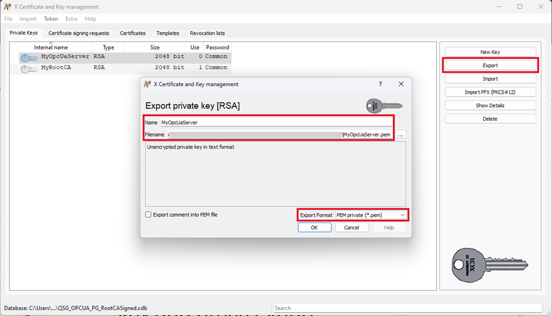Open the Token menu
Image resolution: width=552 pixels, height=316 pixels.
51,19
